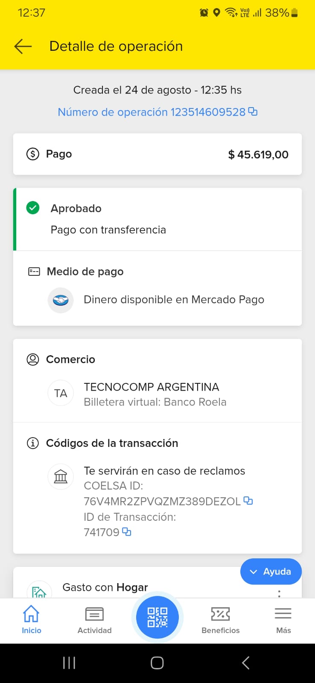Tap the bank building icon

[x=61, y=476]
